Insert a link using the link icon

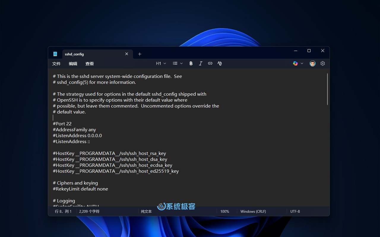click(x=210, y=63)
